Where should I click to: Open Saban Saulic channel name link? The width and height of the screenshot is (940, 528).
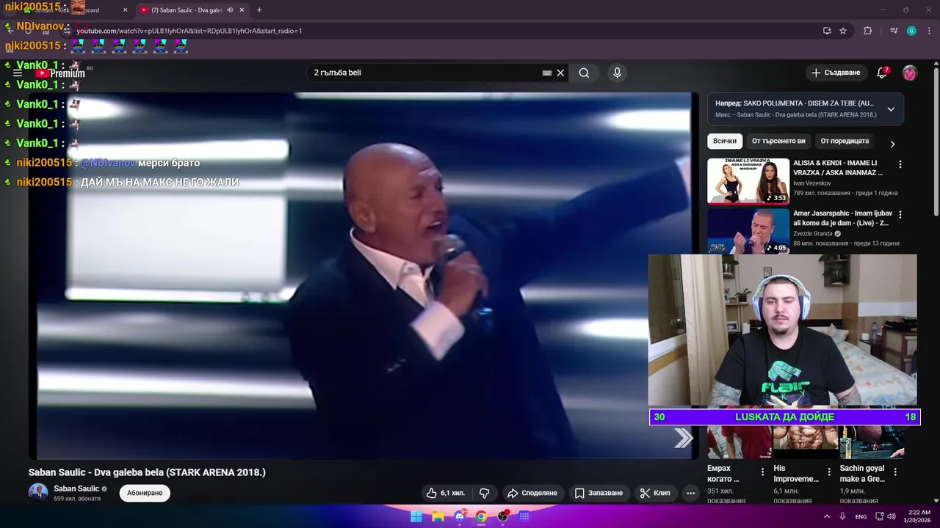(x=76, y=488)
